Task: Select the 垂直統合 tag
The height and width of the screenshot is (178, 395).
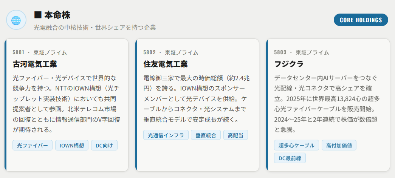Action: 206,135
